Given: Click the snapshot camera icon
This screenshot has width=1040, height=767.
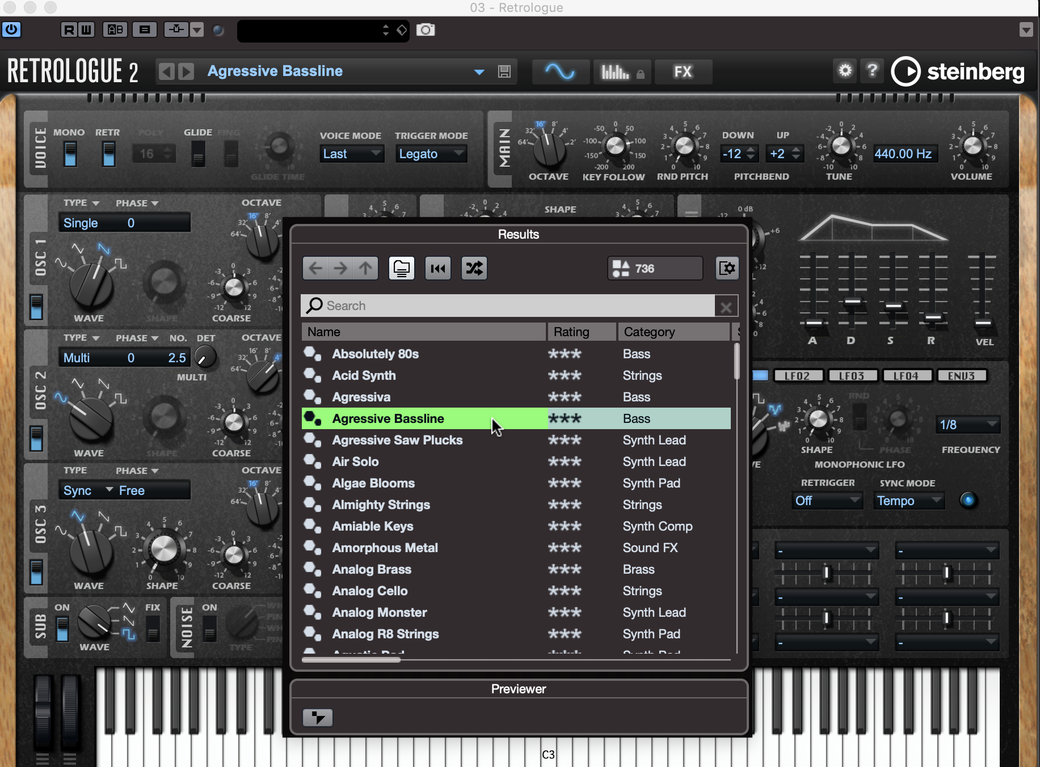Looking at the screenshot, I should click(x=426, y=30).
